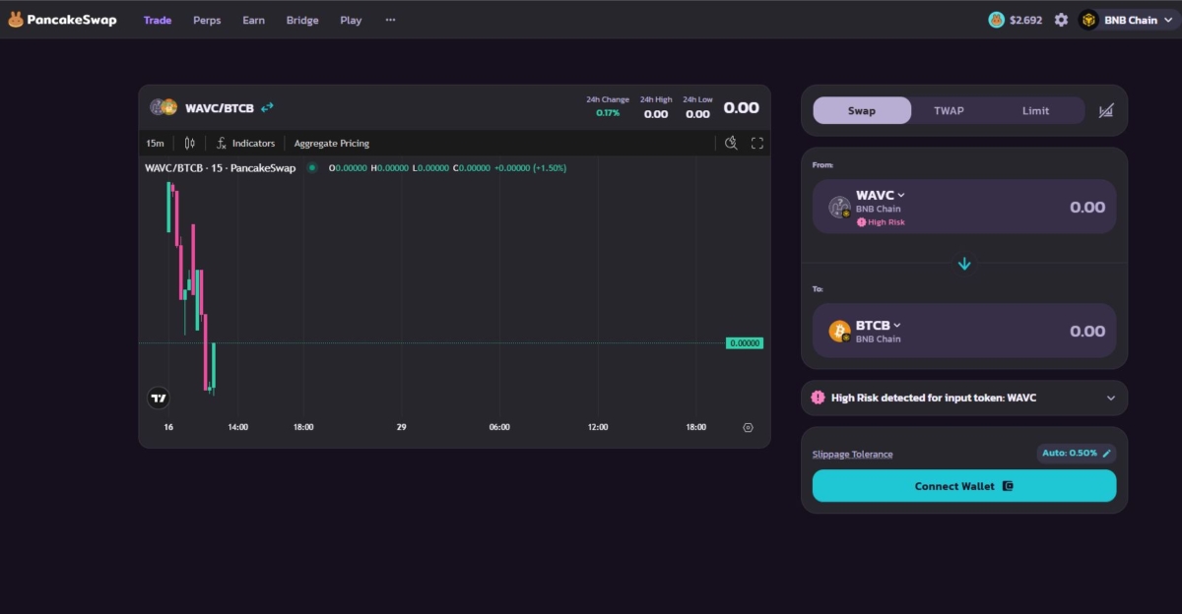This screenshot has width=1182, height=614.
Task: Click the alert clock icon on the chart toolbar
Action: (730, 143)
